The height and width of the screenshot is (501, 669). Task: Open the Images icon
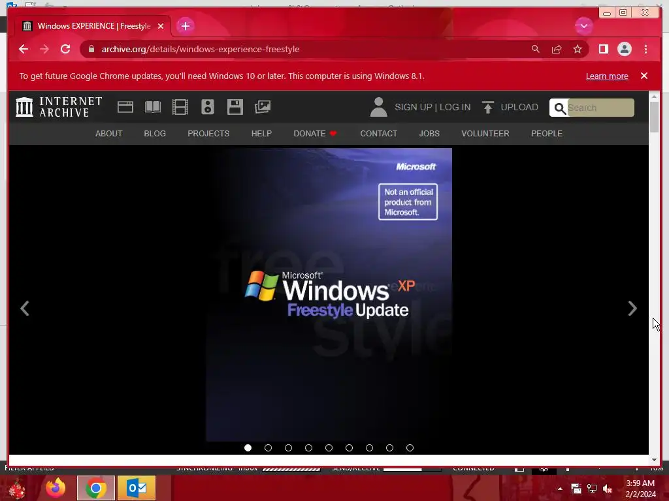[263, 107]
